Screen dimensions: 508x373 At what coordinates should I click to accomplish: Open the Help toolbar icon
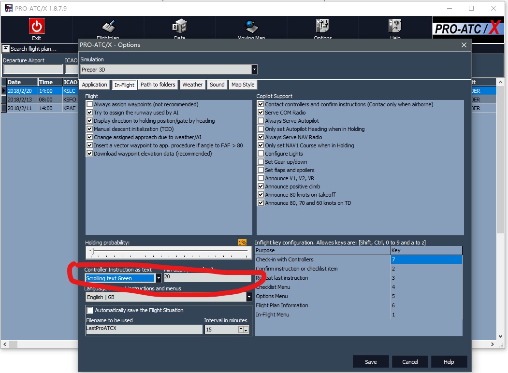(x=395, y=26)
